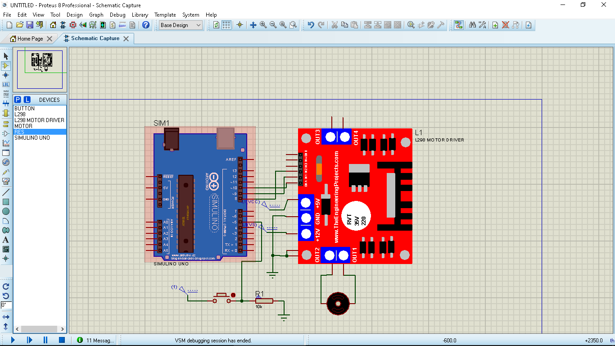Open the Debug menu
615x346 pixels.
118,15
